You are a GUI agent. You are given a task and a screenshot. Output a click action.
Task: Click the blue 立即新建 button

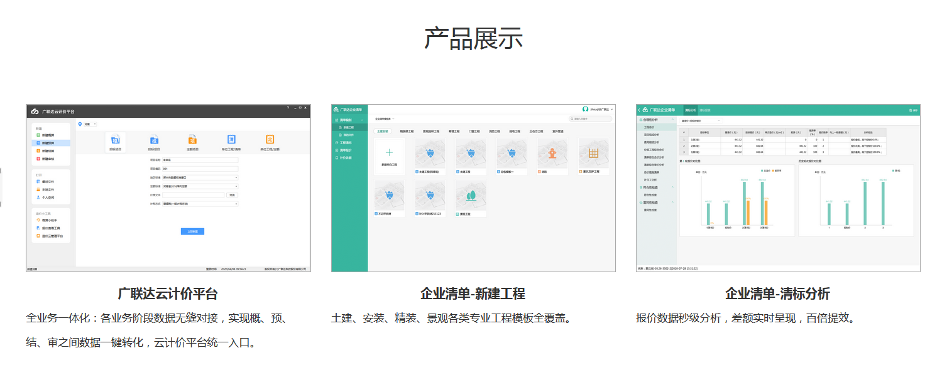pos(192,231)
